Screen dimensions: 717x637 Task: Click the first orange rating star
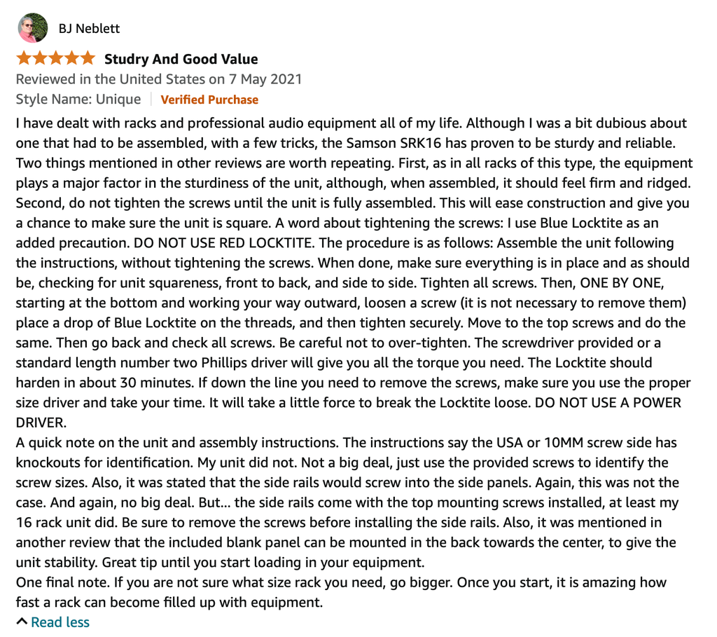[24, 59]
